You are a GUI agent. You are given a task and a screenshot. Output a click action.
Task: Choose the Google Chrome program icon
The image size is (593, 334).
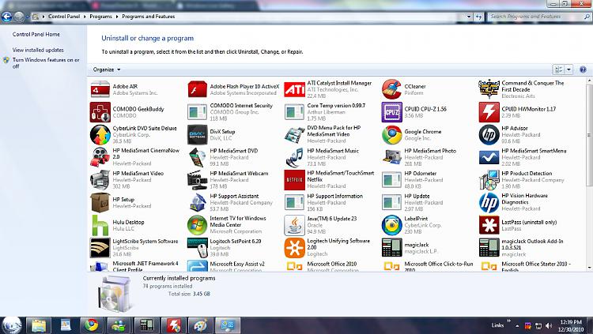[392, 135]
